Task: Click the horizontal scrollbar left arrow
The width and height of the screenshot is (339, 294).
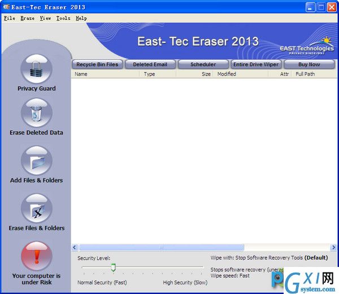Action: pos(75,247)
